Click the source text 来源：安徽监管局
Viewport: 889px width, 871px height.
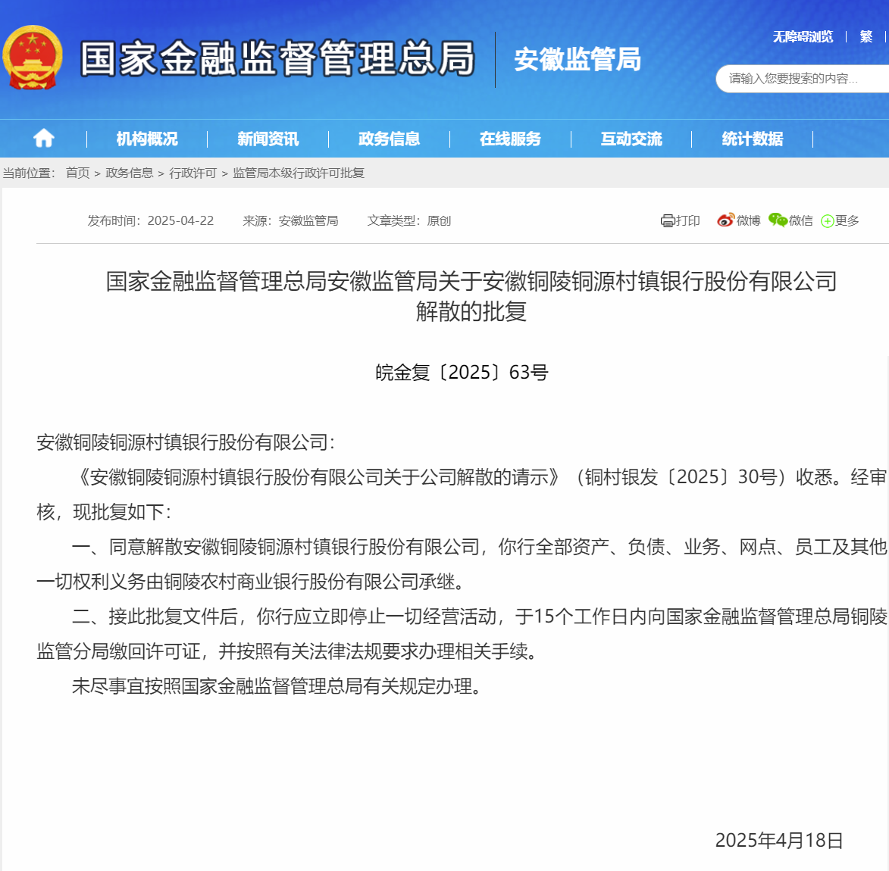click(290, 220)
